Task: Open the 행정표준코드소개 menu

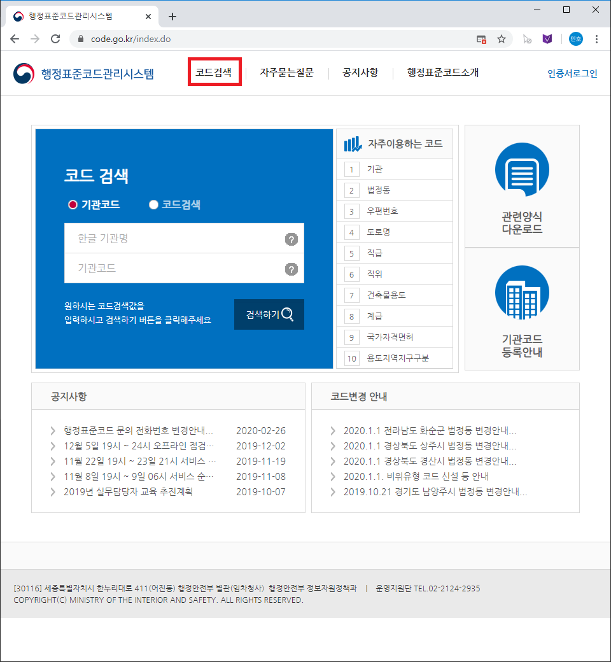Action: (442, 73)
